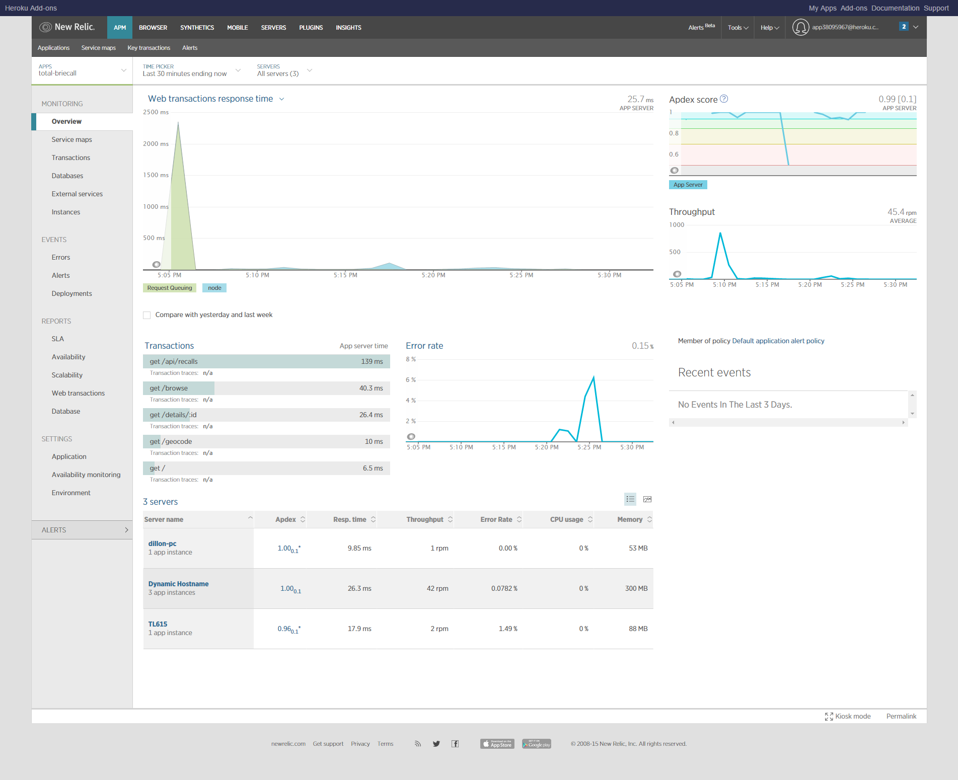Toggle the App Server legend series

[688, 185]
